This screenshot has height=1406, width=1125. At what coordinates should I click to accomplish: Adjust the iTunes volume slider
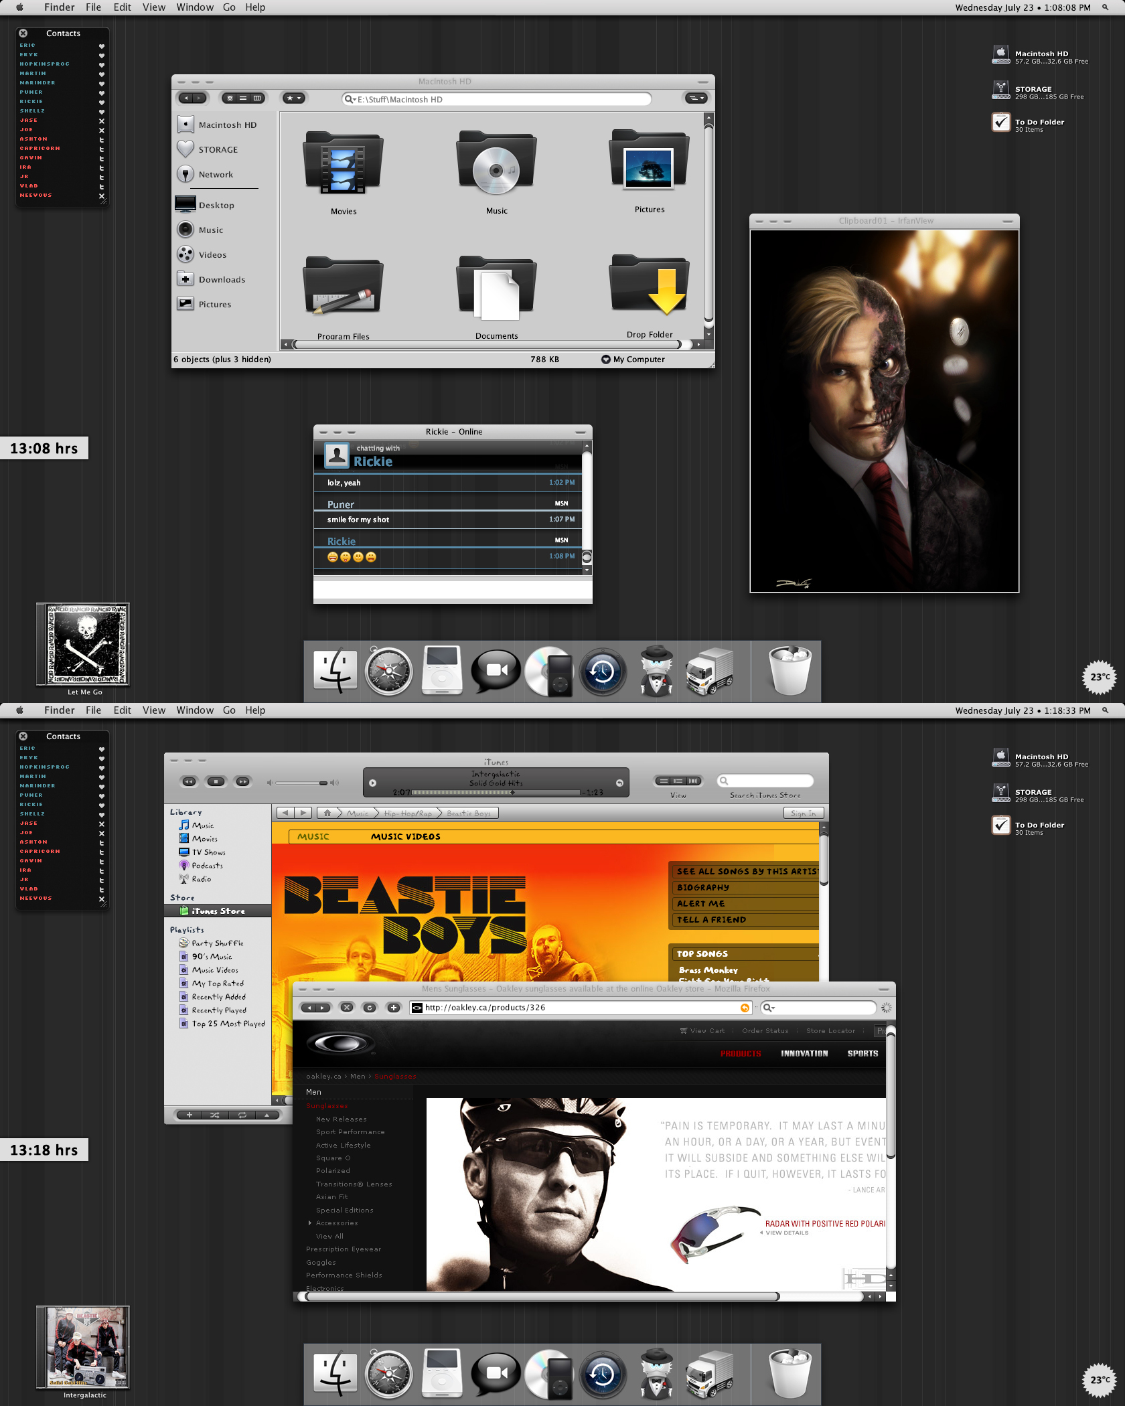coord(303,783)
